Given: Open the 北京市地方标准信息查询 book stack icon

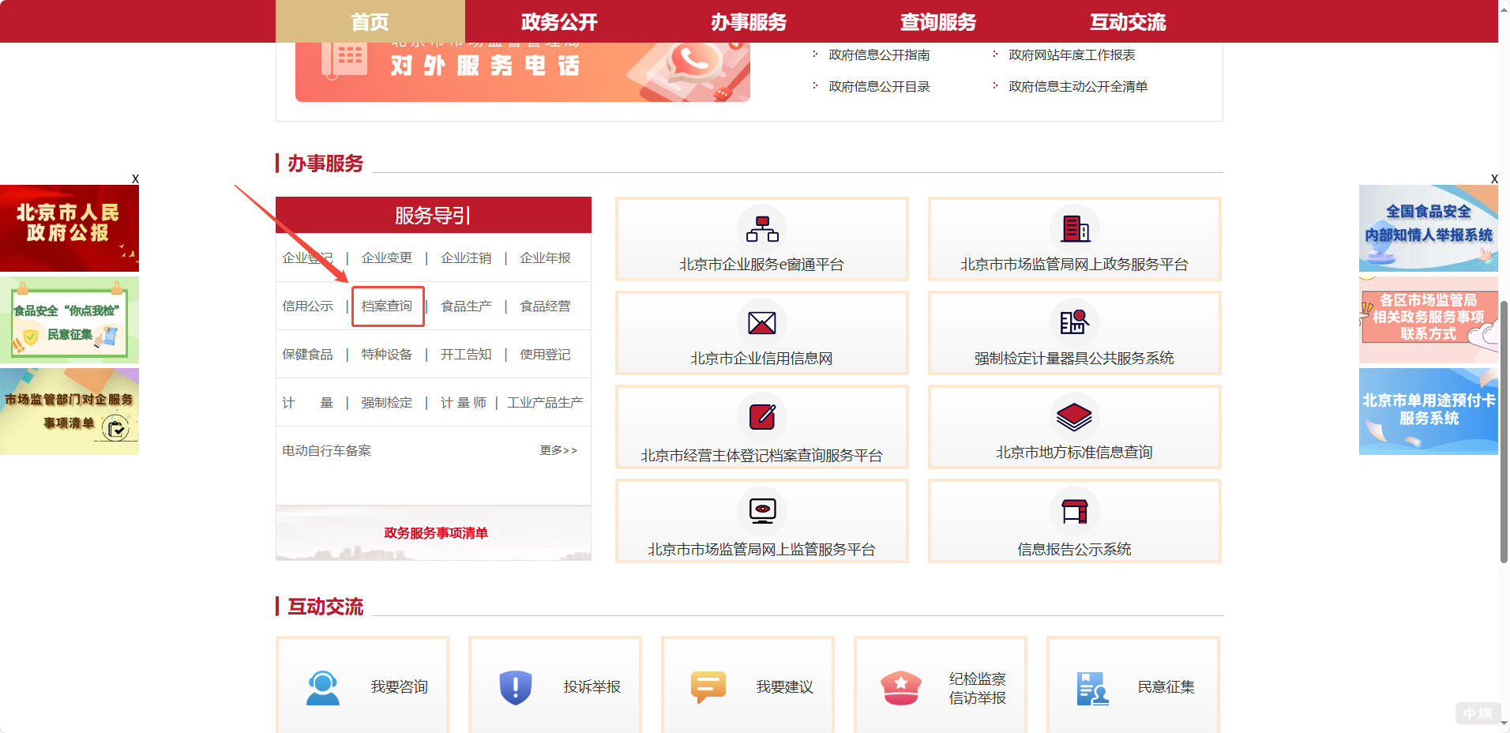Looking at the screenshot, I should tap(1074, 416).
